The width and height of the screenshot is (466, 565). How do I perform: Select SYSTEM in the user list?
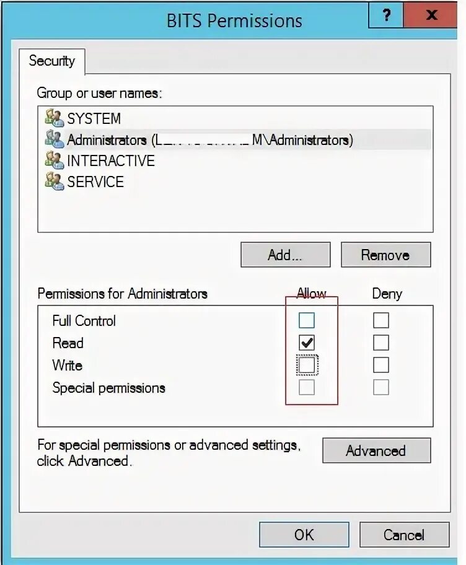[94, 118]
